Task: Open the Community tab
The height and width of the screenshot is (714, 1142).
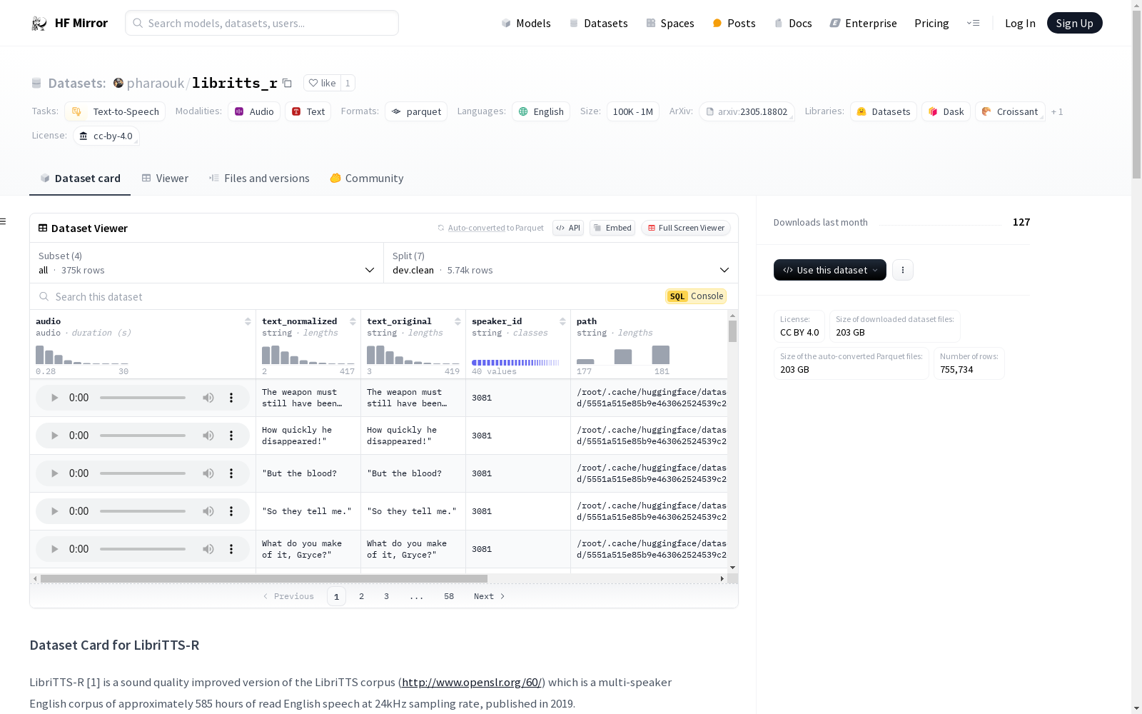Action: 367,178
